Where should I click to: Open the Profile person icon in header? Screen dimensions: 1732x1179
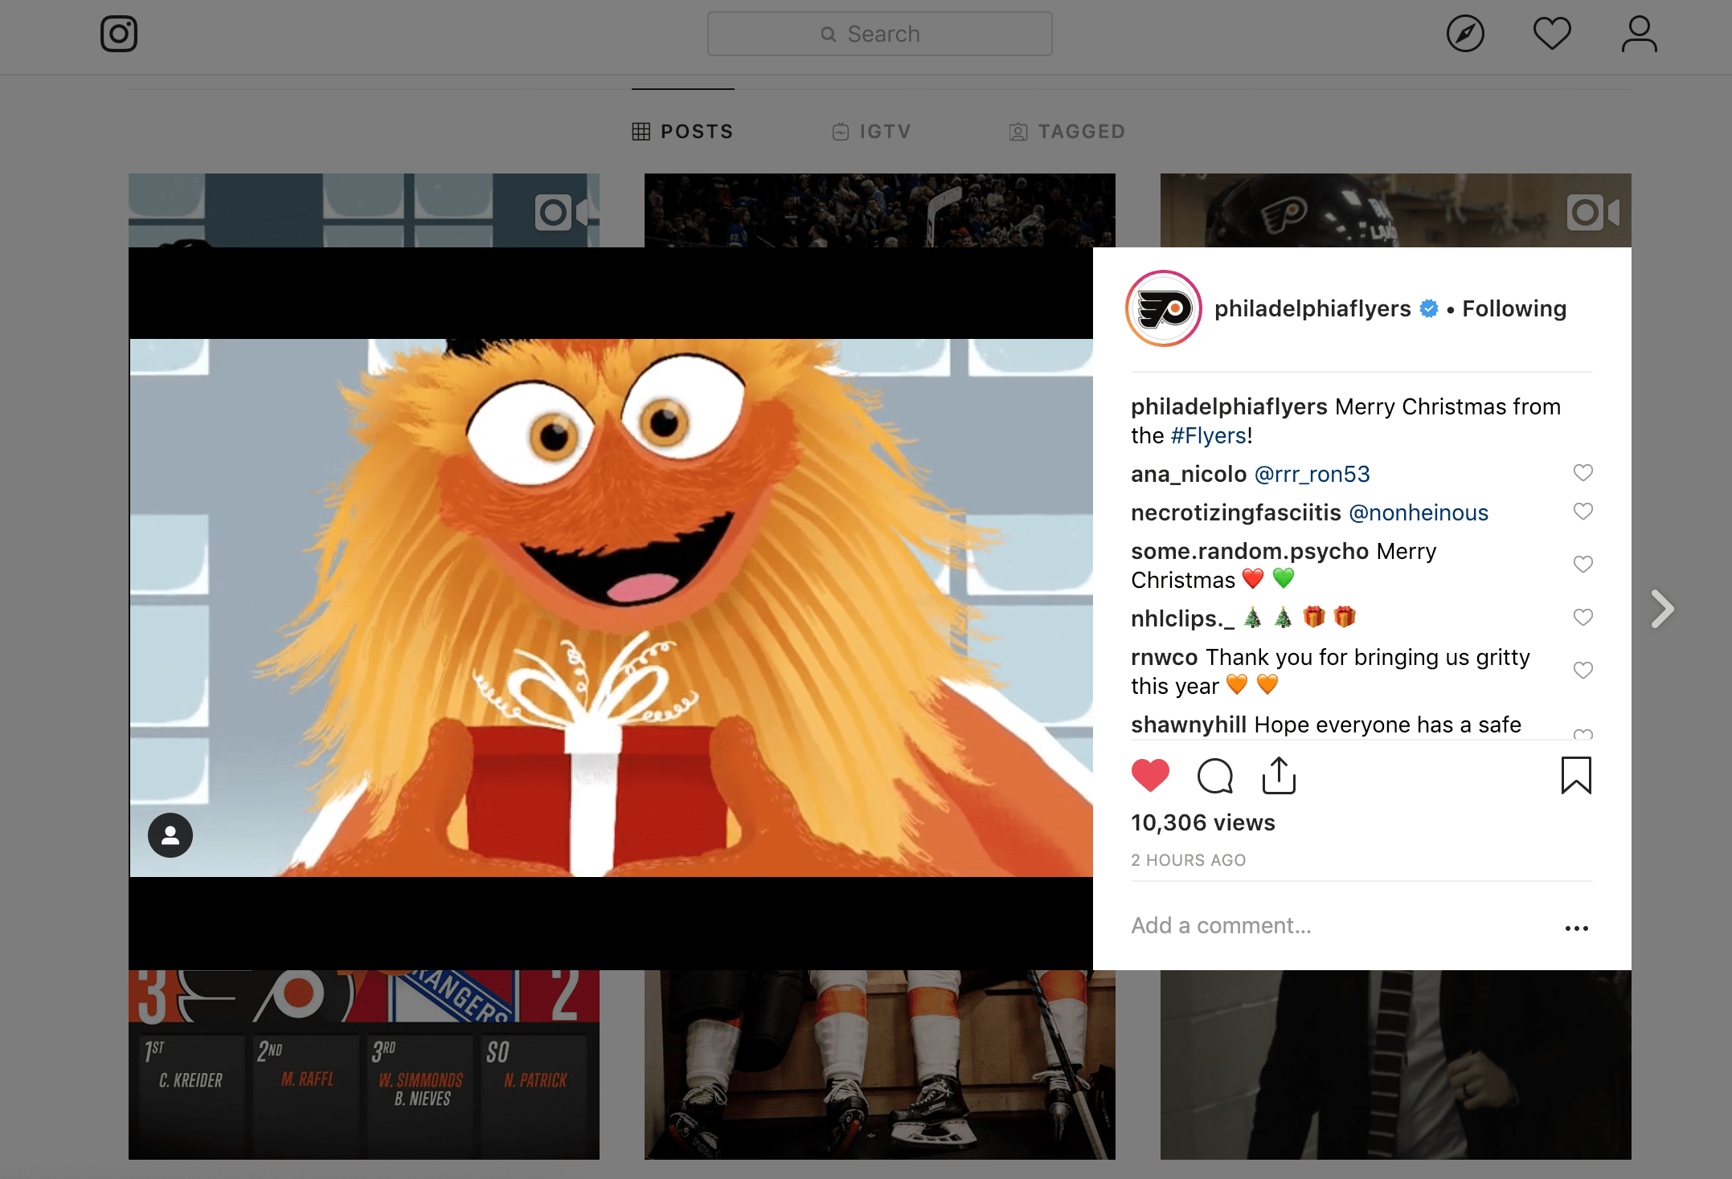point(1639,34)
